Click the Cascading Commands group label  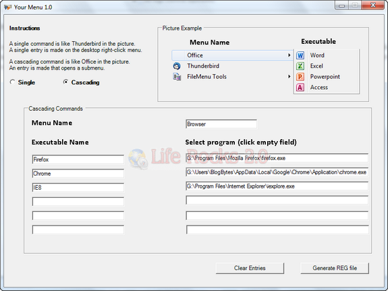[x=55, y=109]
